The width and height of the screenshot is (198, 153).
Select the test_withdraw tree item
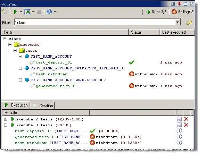pyautogui.click(x=51, y=74)
